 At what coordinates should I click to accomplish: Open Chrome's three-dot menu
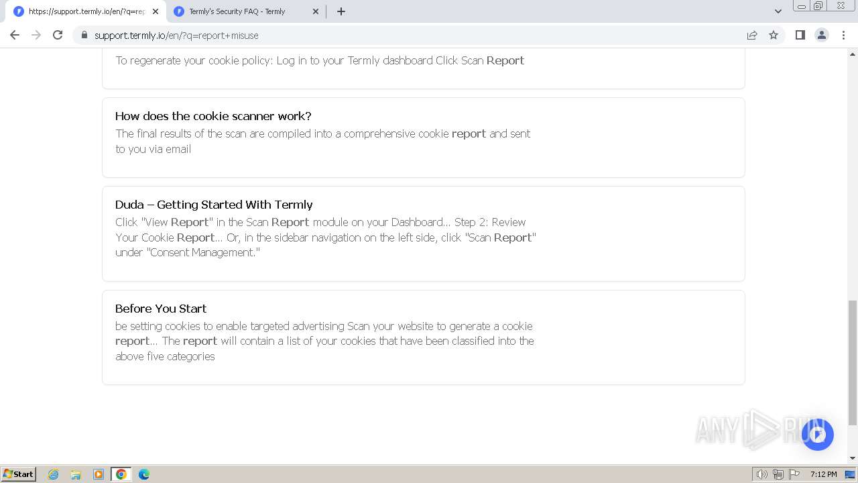point(843,35)
